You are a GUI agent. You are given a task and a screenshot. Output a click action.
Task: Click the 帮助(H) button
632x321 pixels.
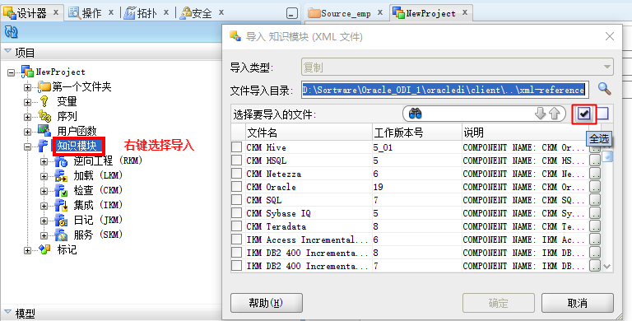pyautogui.click(x=267, y=303)
